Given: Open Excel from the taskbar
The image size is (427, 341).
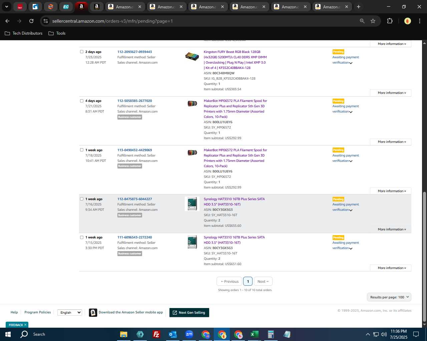Looking at the screenshot, I should pos(254,334).
